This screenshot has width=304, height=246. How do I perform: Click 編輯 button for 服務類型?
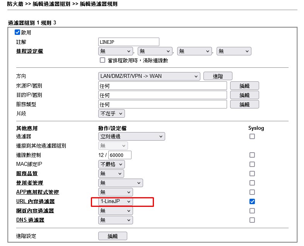click(244, 104)
